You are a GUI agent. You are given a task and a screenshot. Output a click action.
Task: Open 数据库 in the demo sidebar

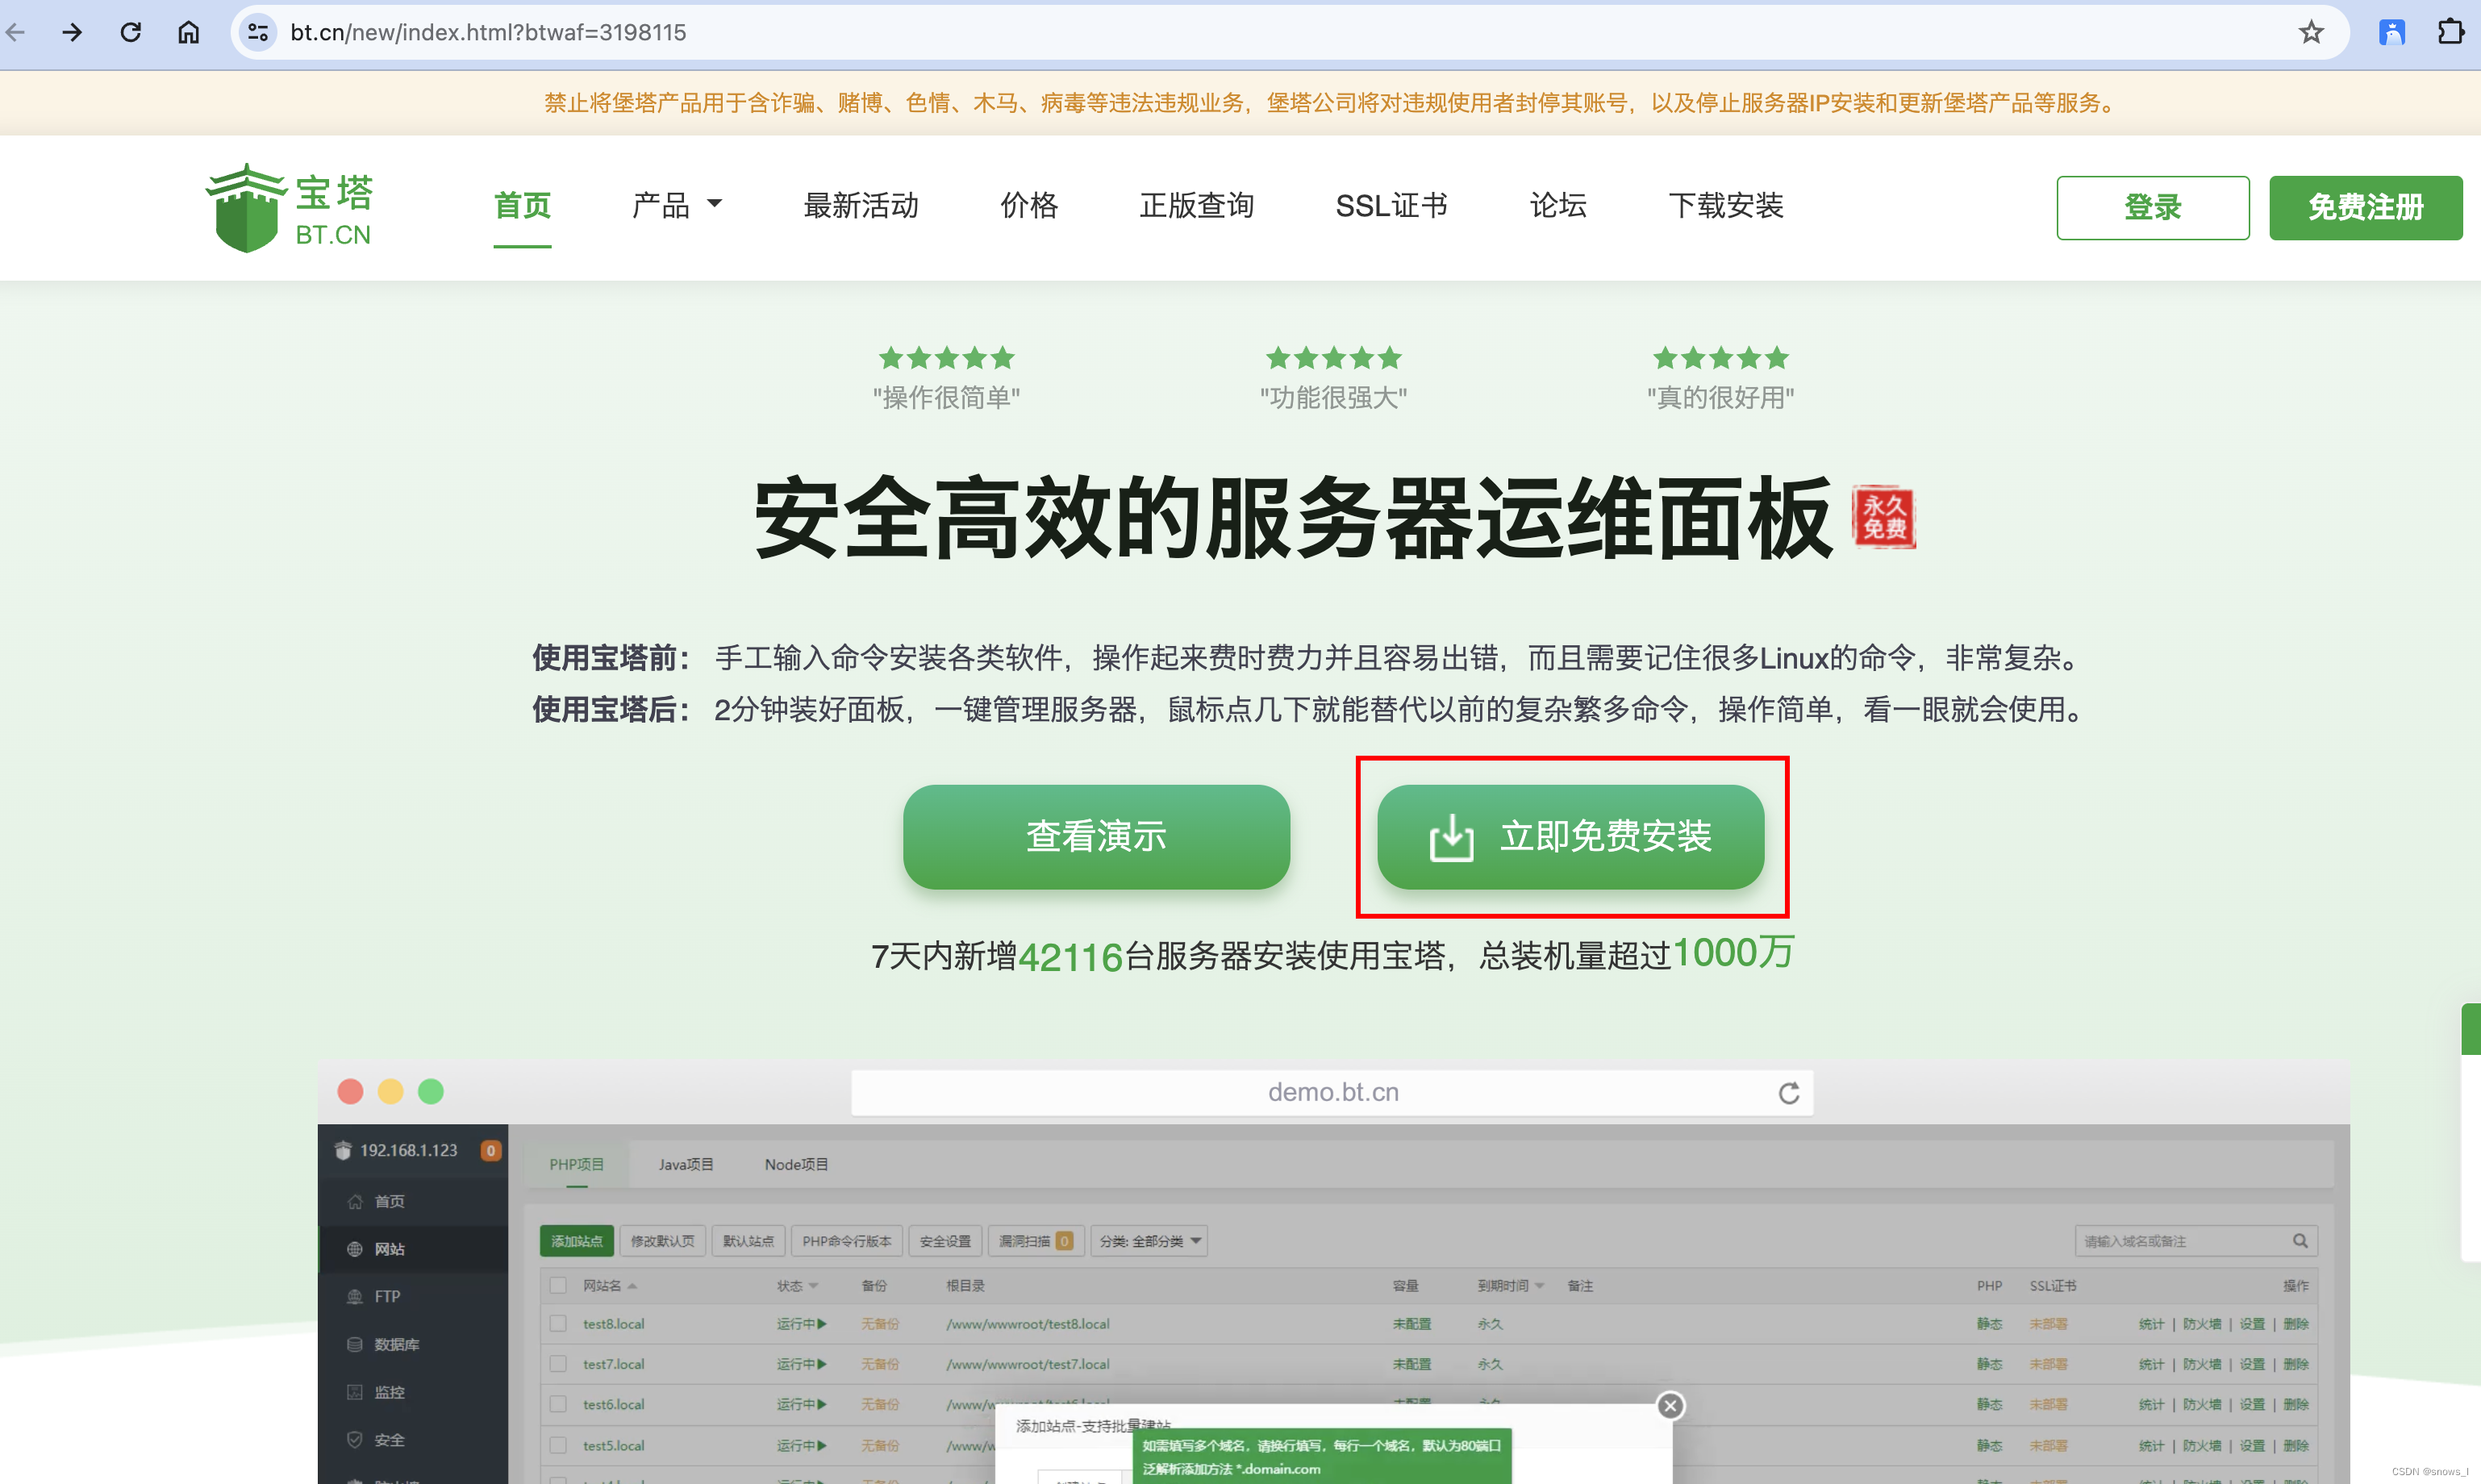point(413,1344)
